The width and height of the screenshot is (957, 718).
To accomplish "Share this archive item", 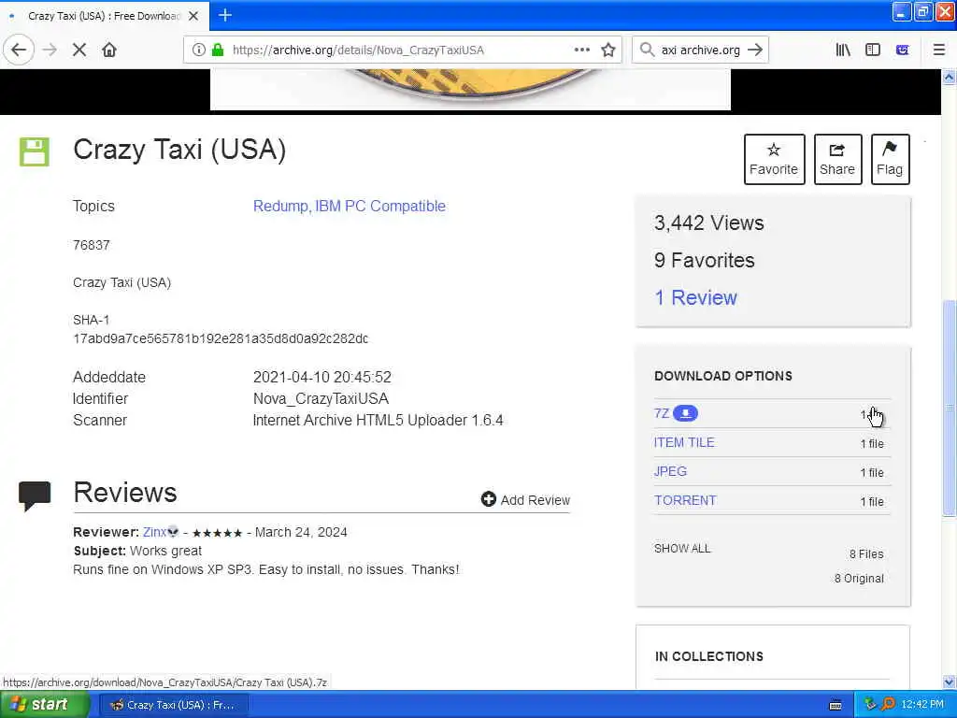I will click(837, 159).
